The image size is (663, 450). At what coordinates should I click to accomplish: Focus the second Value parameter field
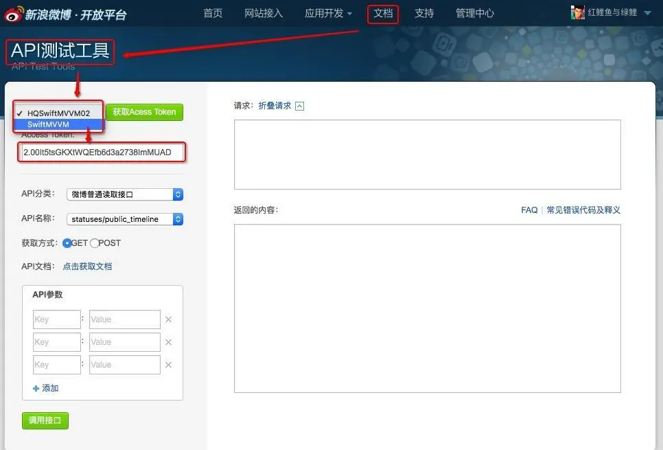125,342
